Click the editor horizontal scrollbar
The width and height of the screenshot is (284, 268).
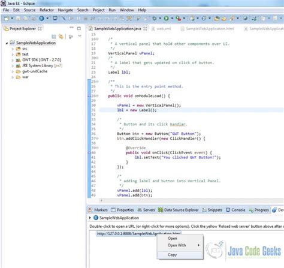coord(192,200)
